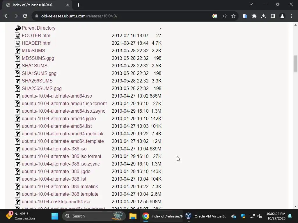Image resolution: width=298 pixels, height=223 pixels.
Task: Open ubuntu-10.04-alternate-amd64.list link
Action: point(57,126)
